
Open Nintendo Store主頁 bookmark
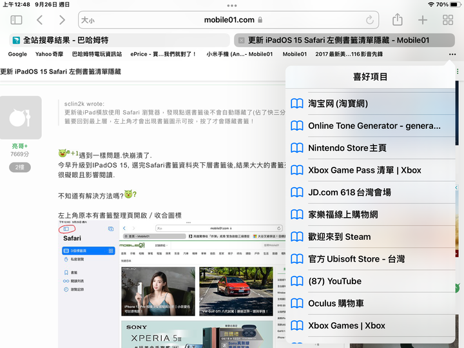click(x=371, y=148)
